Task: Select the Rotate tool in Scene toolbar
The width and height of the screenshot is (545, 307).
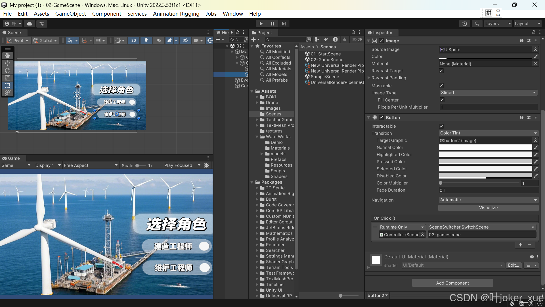Action: pos(8,70)
